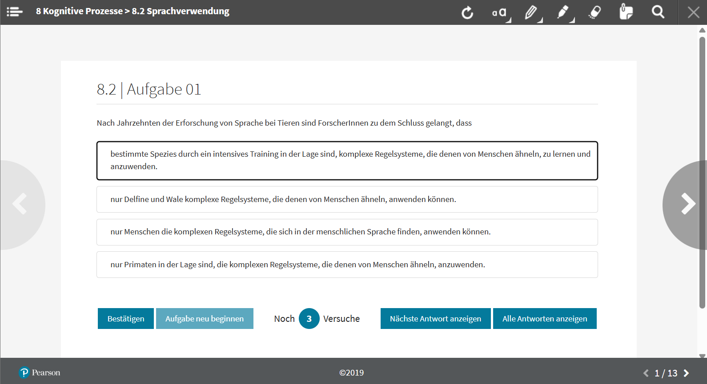Screen dimensions: 707x384
Task: Click 'Alle Antworten anzeigen'
Action: pos(545,319)
